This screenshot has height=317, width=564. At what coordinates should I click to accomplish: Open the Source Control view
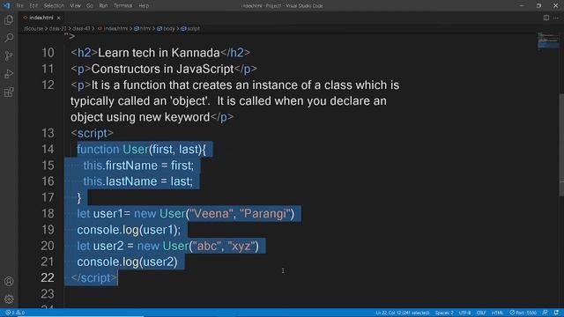tap(9, 55)
